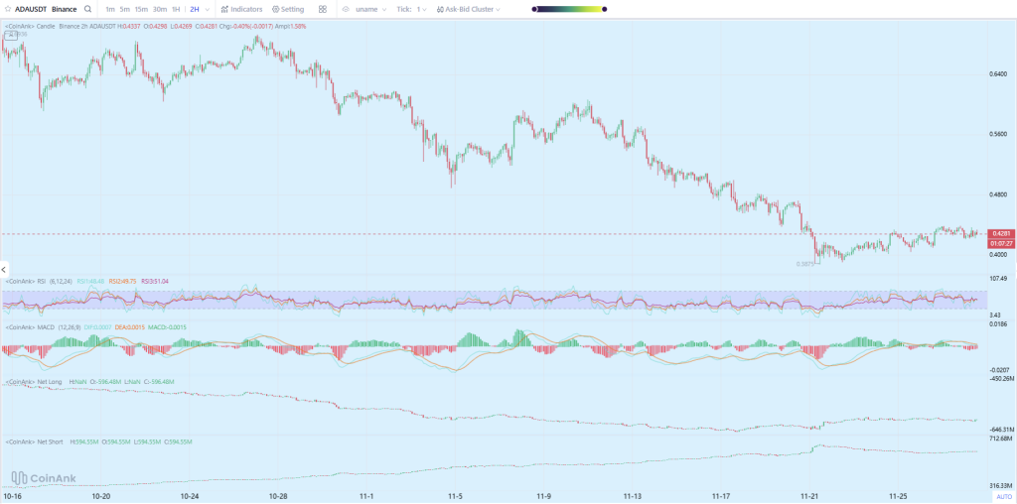
Task: Expand the timeframe dropdown chevron
Action: click(207, 9)
